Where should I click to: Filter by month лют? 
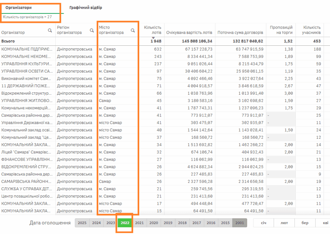click(284, 223)
